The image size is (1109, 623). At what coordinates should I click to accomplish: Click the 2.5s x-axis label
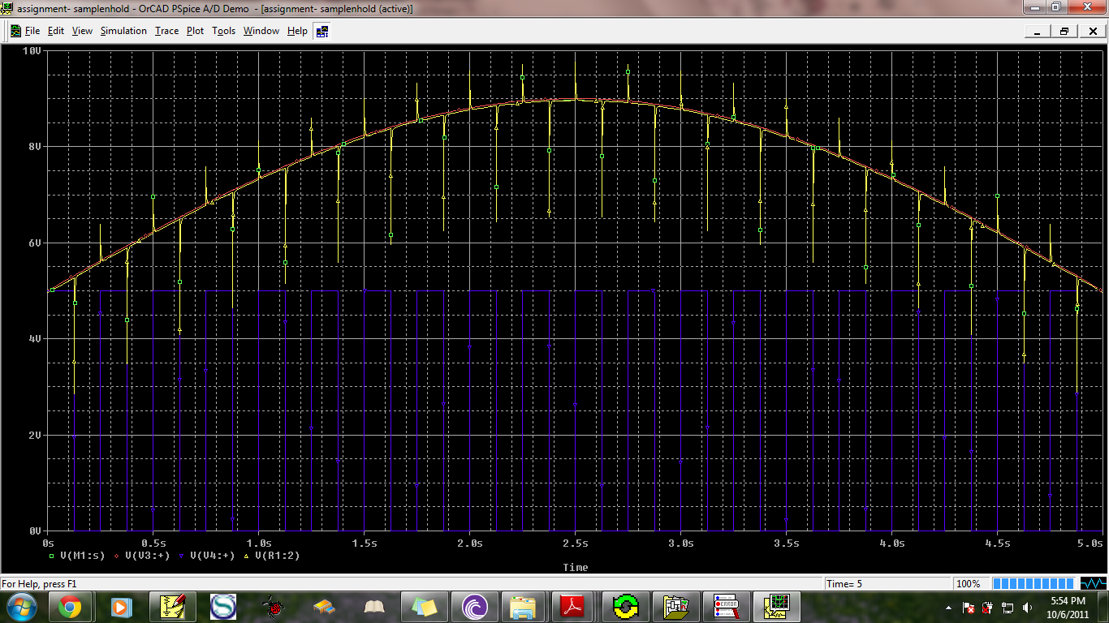point(575,543)
